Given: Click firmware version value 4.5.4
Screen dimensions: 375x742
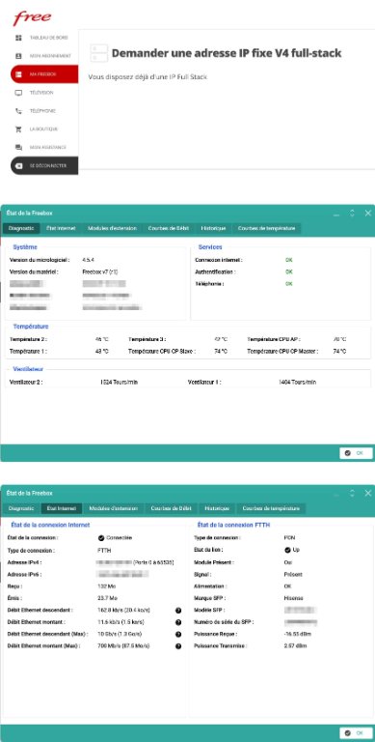Looking at the screenshot, I should click(x=89, y=260).
